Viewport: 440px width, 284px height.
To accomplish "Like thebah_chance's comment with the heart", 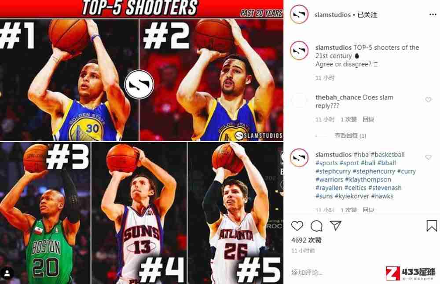I will [x=428, y=99].
